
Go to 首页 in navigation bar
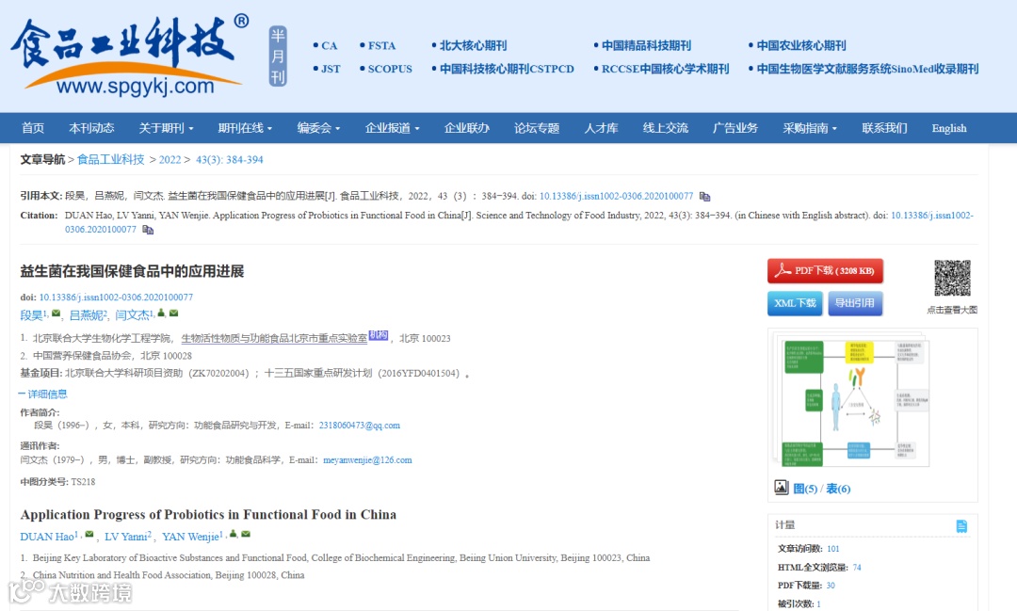click(x=33, y=128)
